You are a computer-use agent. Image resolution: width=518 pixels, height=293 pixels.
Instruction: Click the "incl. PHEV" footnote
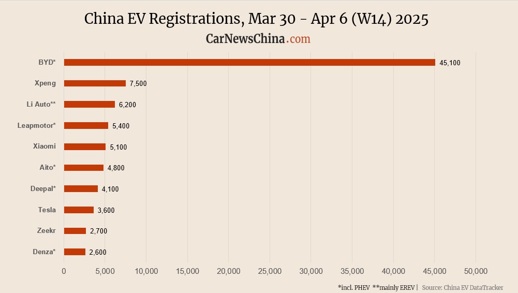click(353, 287)
